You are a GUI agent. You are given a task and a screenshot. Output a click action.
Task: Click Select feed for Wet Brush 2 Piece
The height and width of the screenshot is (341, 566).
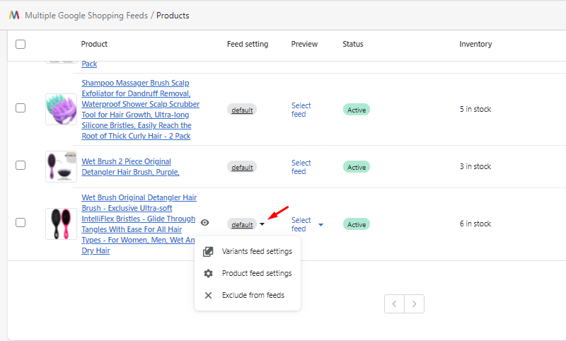pyautogui.click(x=301, y=167)
